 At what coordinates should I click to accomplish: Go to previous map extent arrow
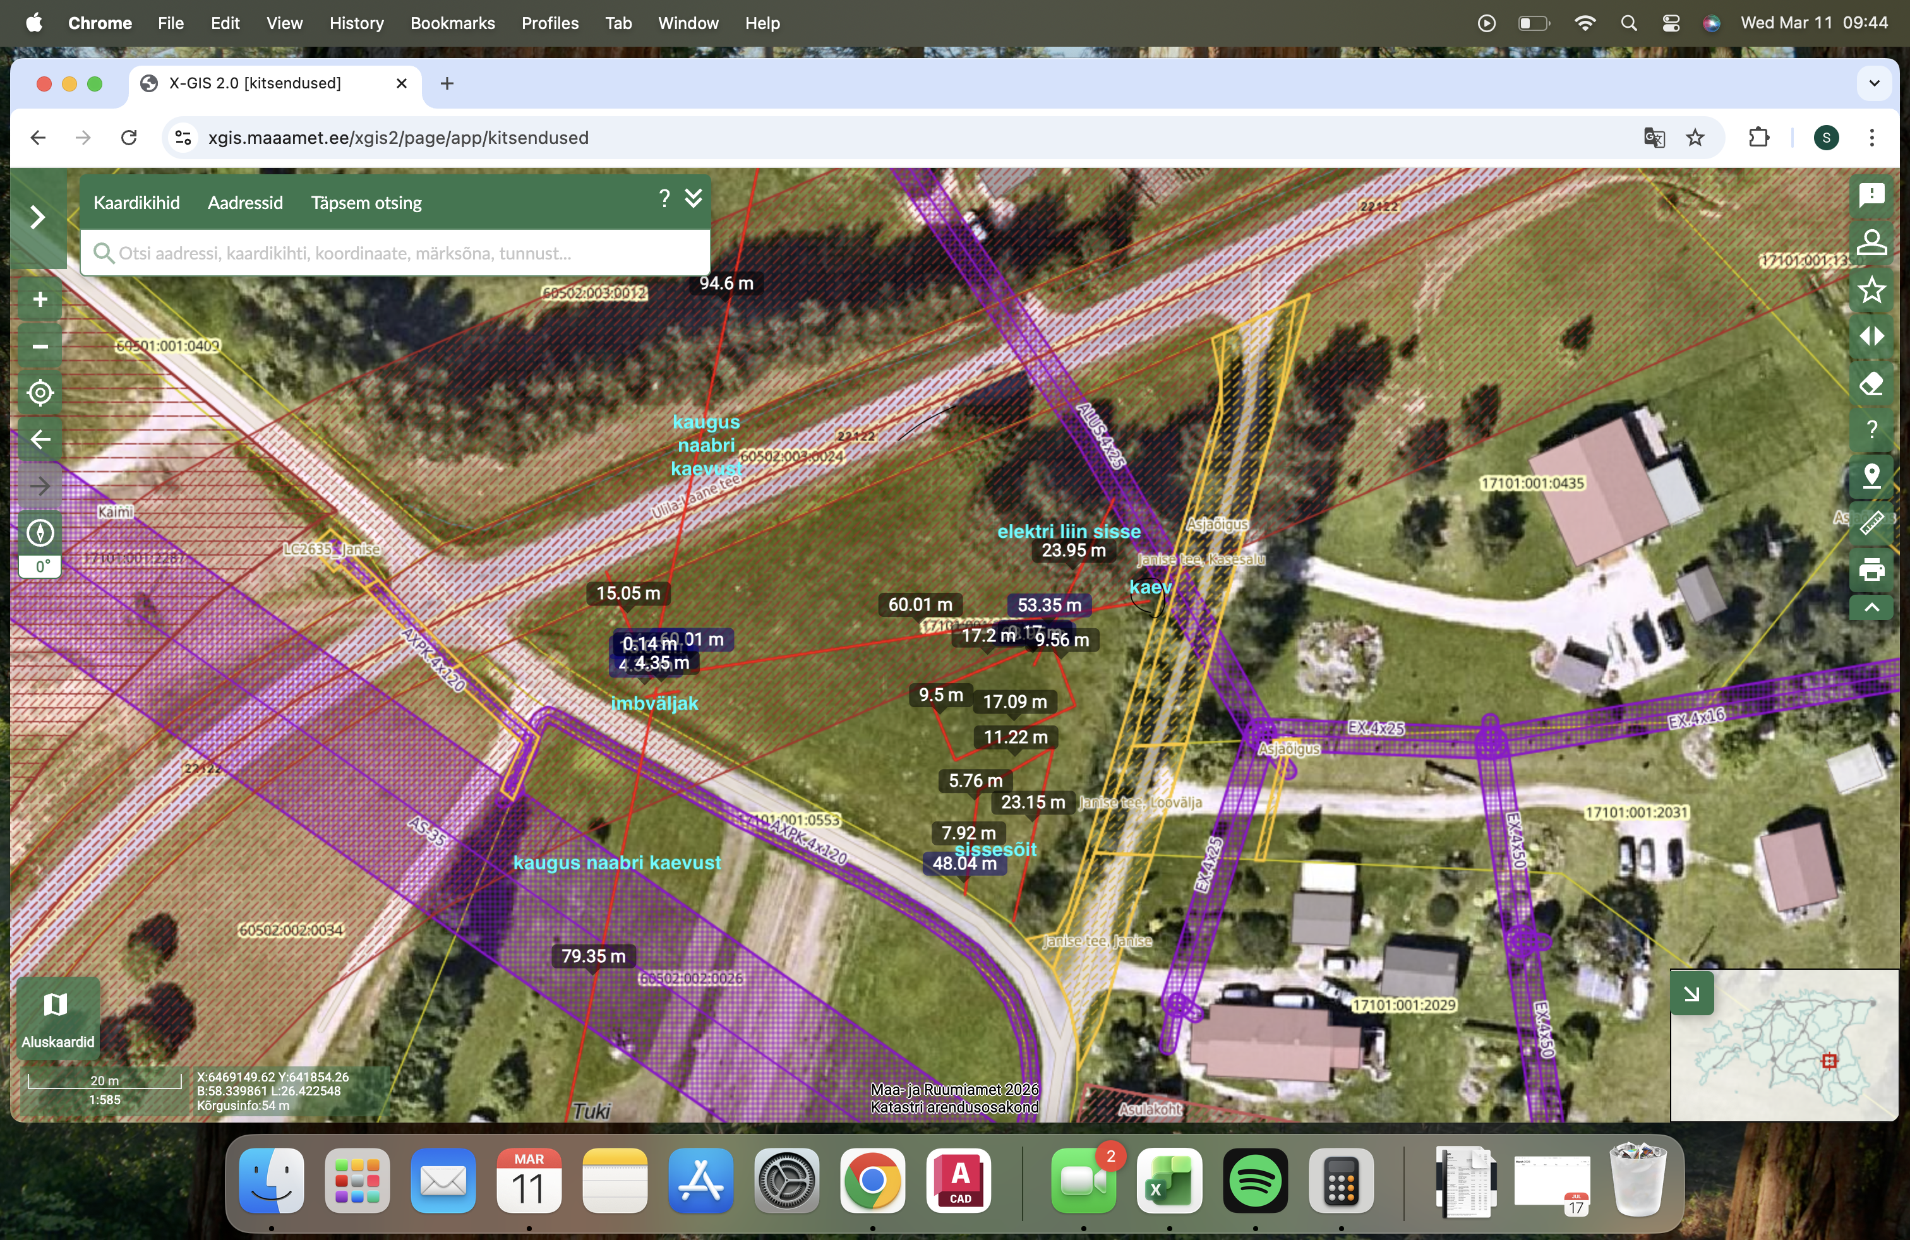(x=40, y=439)
